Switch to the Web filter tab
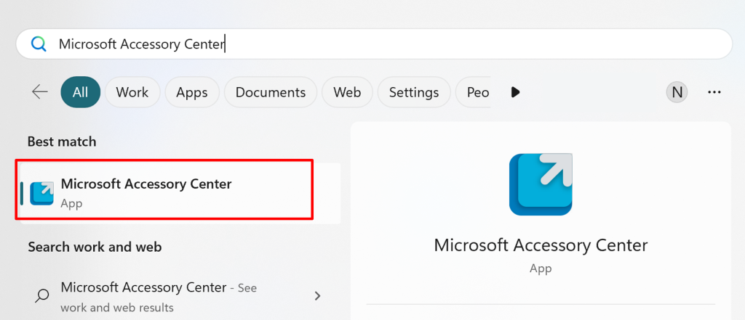 [x=347, y=92]
